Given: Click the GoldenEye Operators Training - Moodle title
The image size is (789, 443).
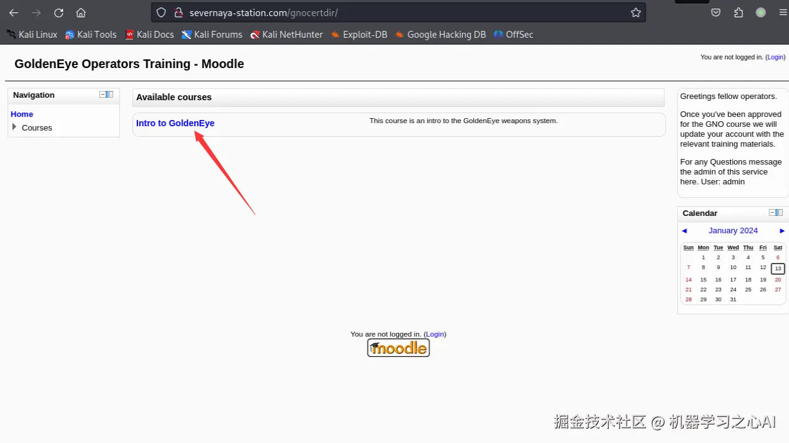Looking at the screenshot, I should [129, 64].
